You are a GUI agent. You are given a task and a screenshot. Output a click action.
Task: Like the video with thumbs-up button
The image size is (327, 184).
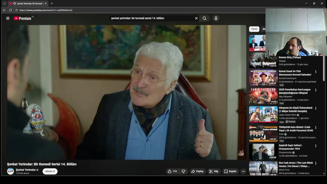click(172, 171)
